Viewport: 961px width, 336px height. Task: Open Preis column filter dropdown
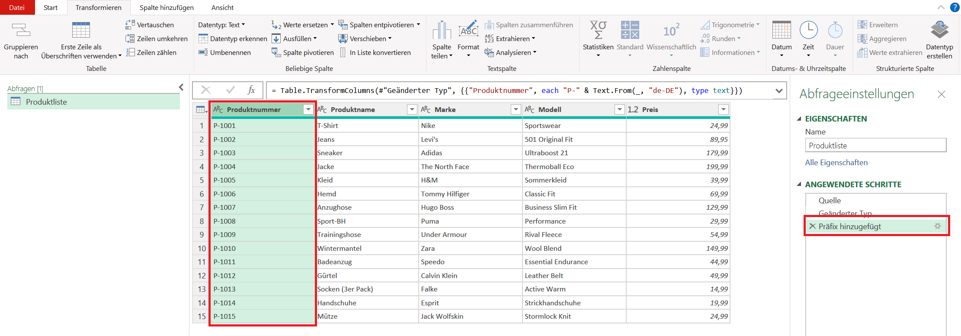point(724,109)
